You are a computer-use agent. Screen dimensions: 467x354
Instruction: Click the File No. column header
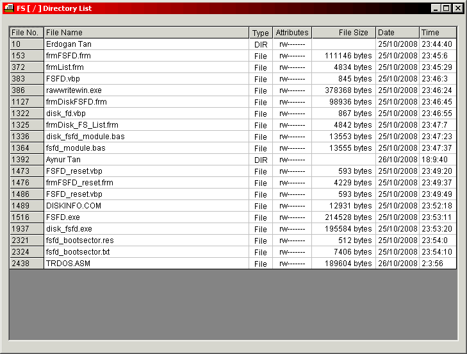[x=26, y=33]
